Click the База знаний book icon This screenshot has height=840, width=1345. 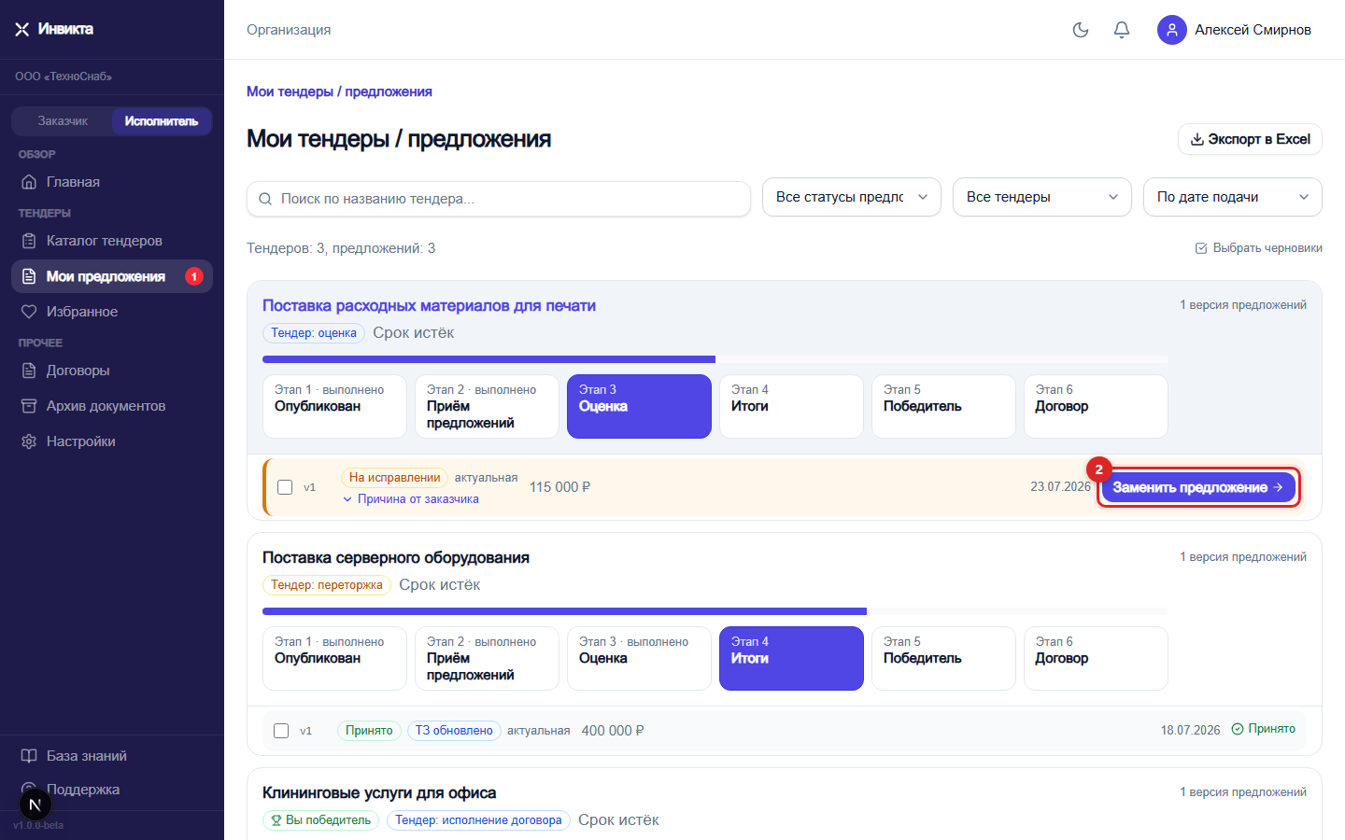pos(29,756)
